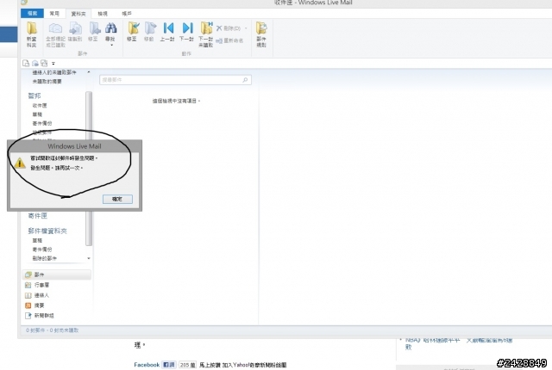
Task: Click the down arrow beside 刪除的郵件
Action: coord(89,258)
